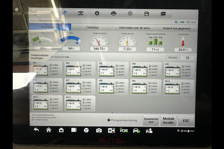Select module M12 card
Viewport: 224px width, 149px height.
[x=80, y=104]
